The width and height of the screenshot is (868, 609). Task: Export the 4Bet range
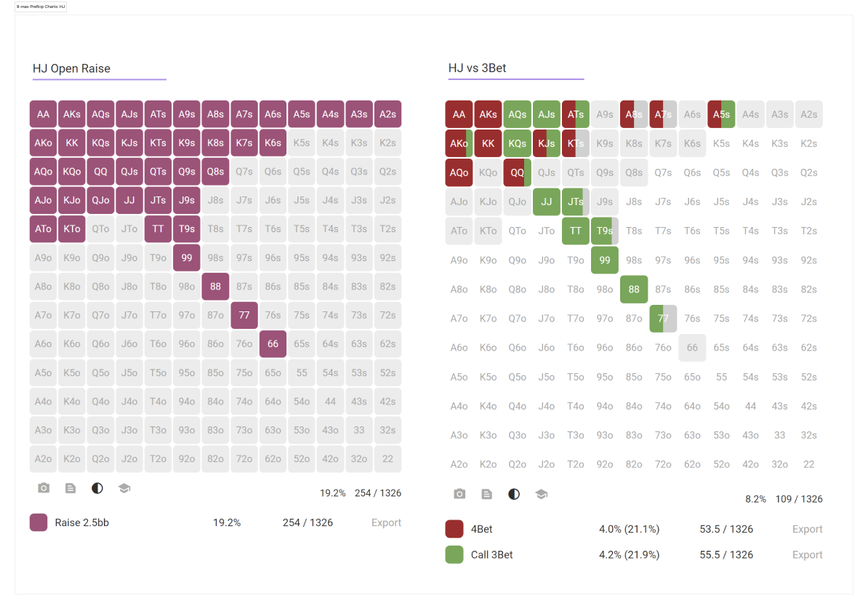point(807,529)
